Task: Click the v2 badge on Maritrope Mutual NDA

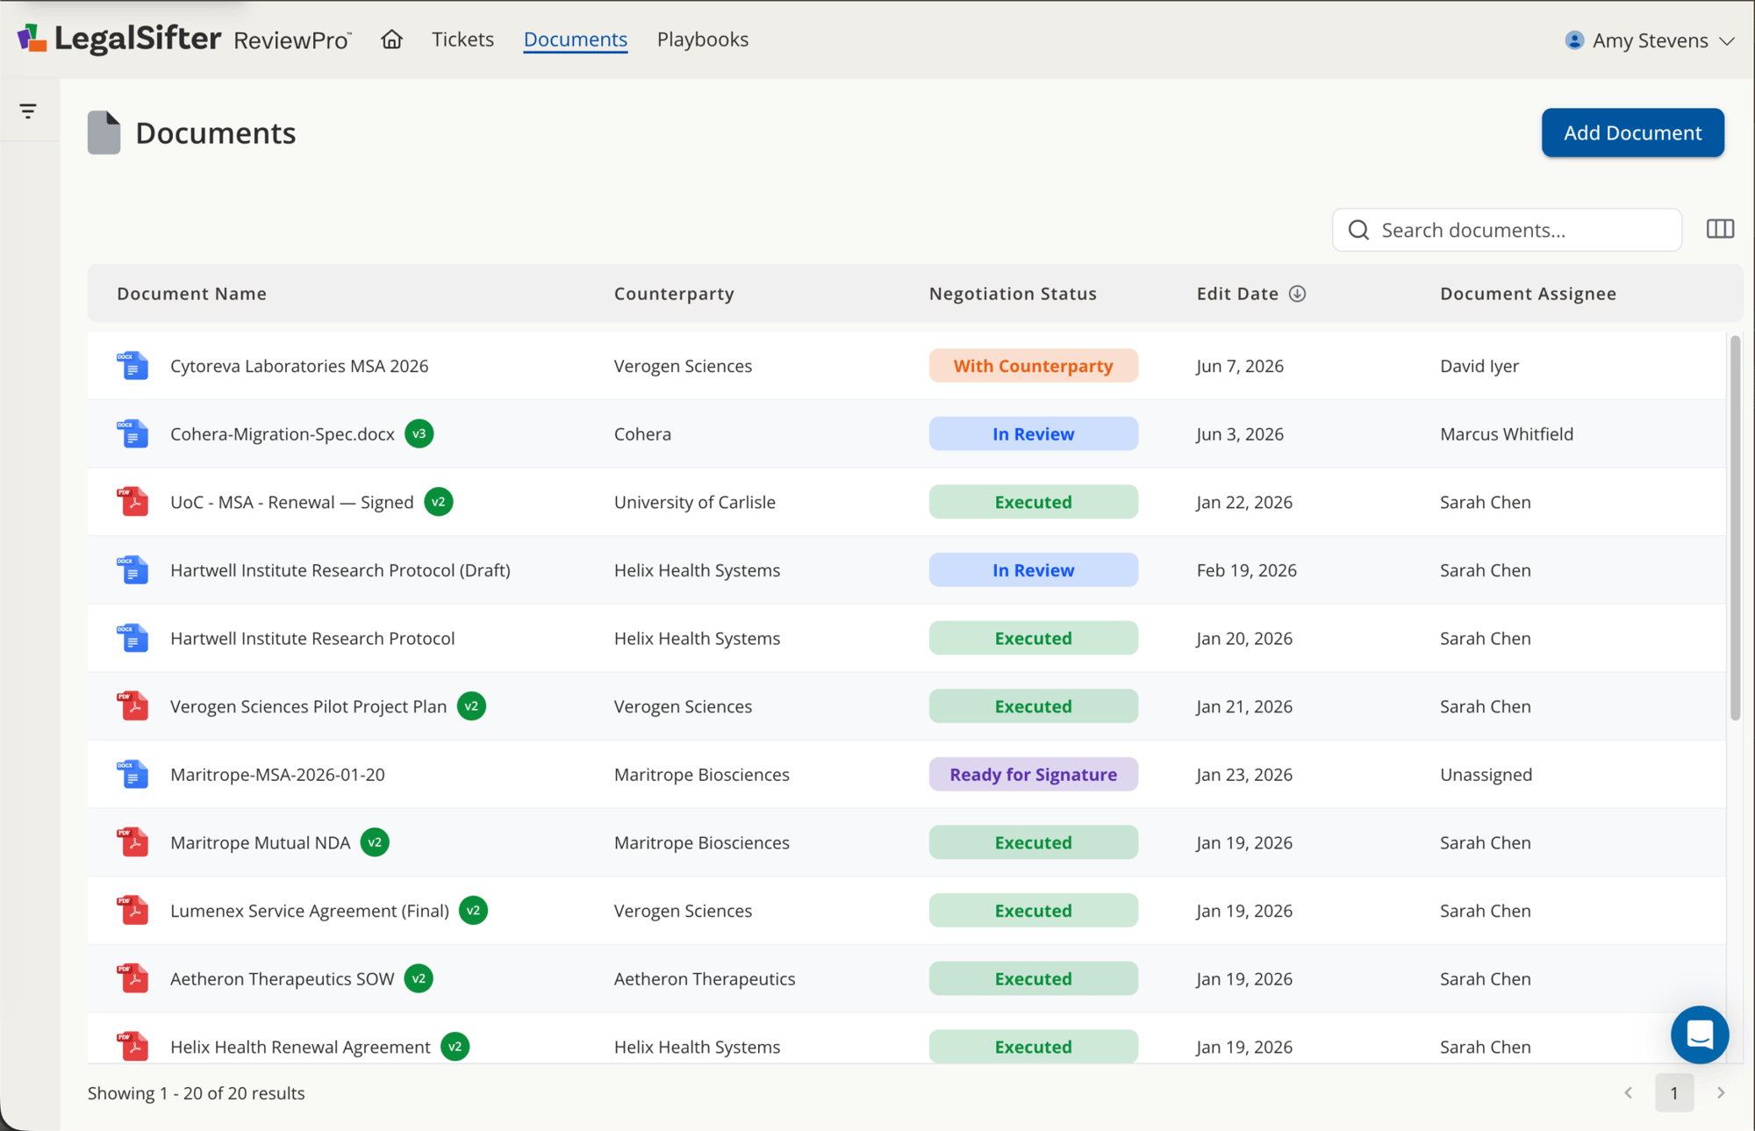Action: click(375, 842)
